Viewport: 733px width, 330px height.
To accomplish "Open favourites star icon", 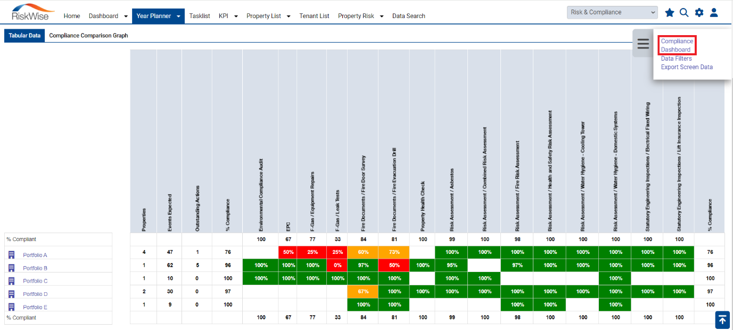I will [x=670, y=12].
